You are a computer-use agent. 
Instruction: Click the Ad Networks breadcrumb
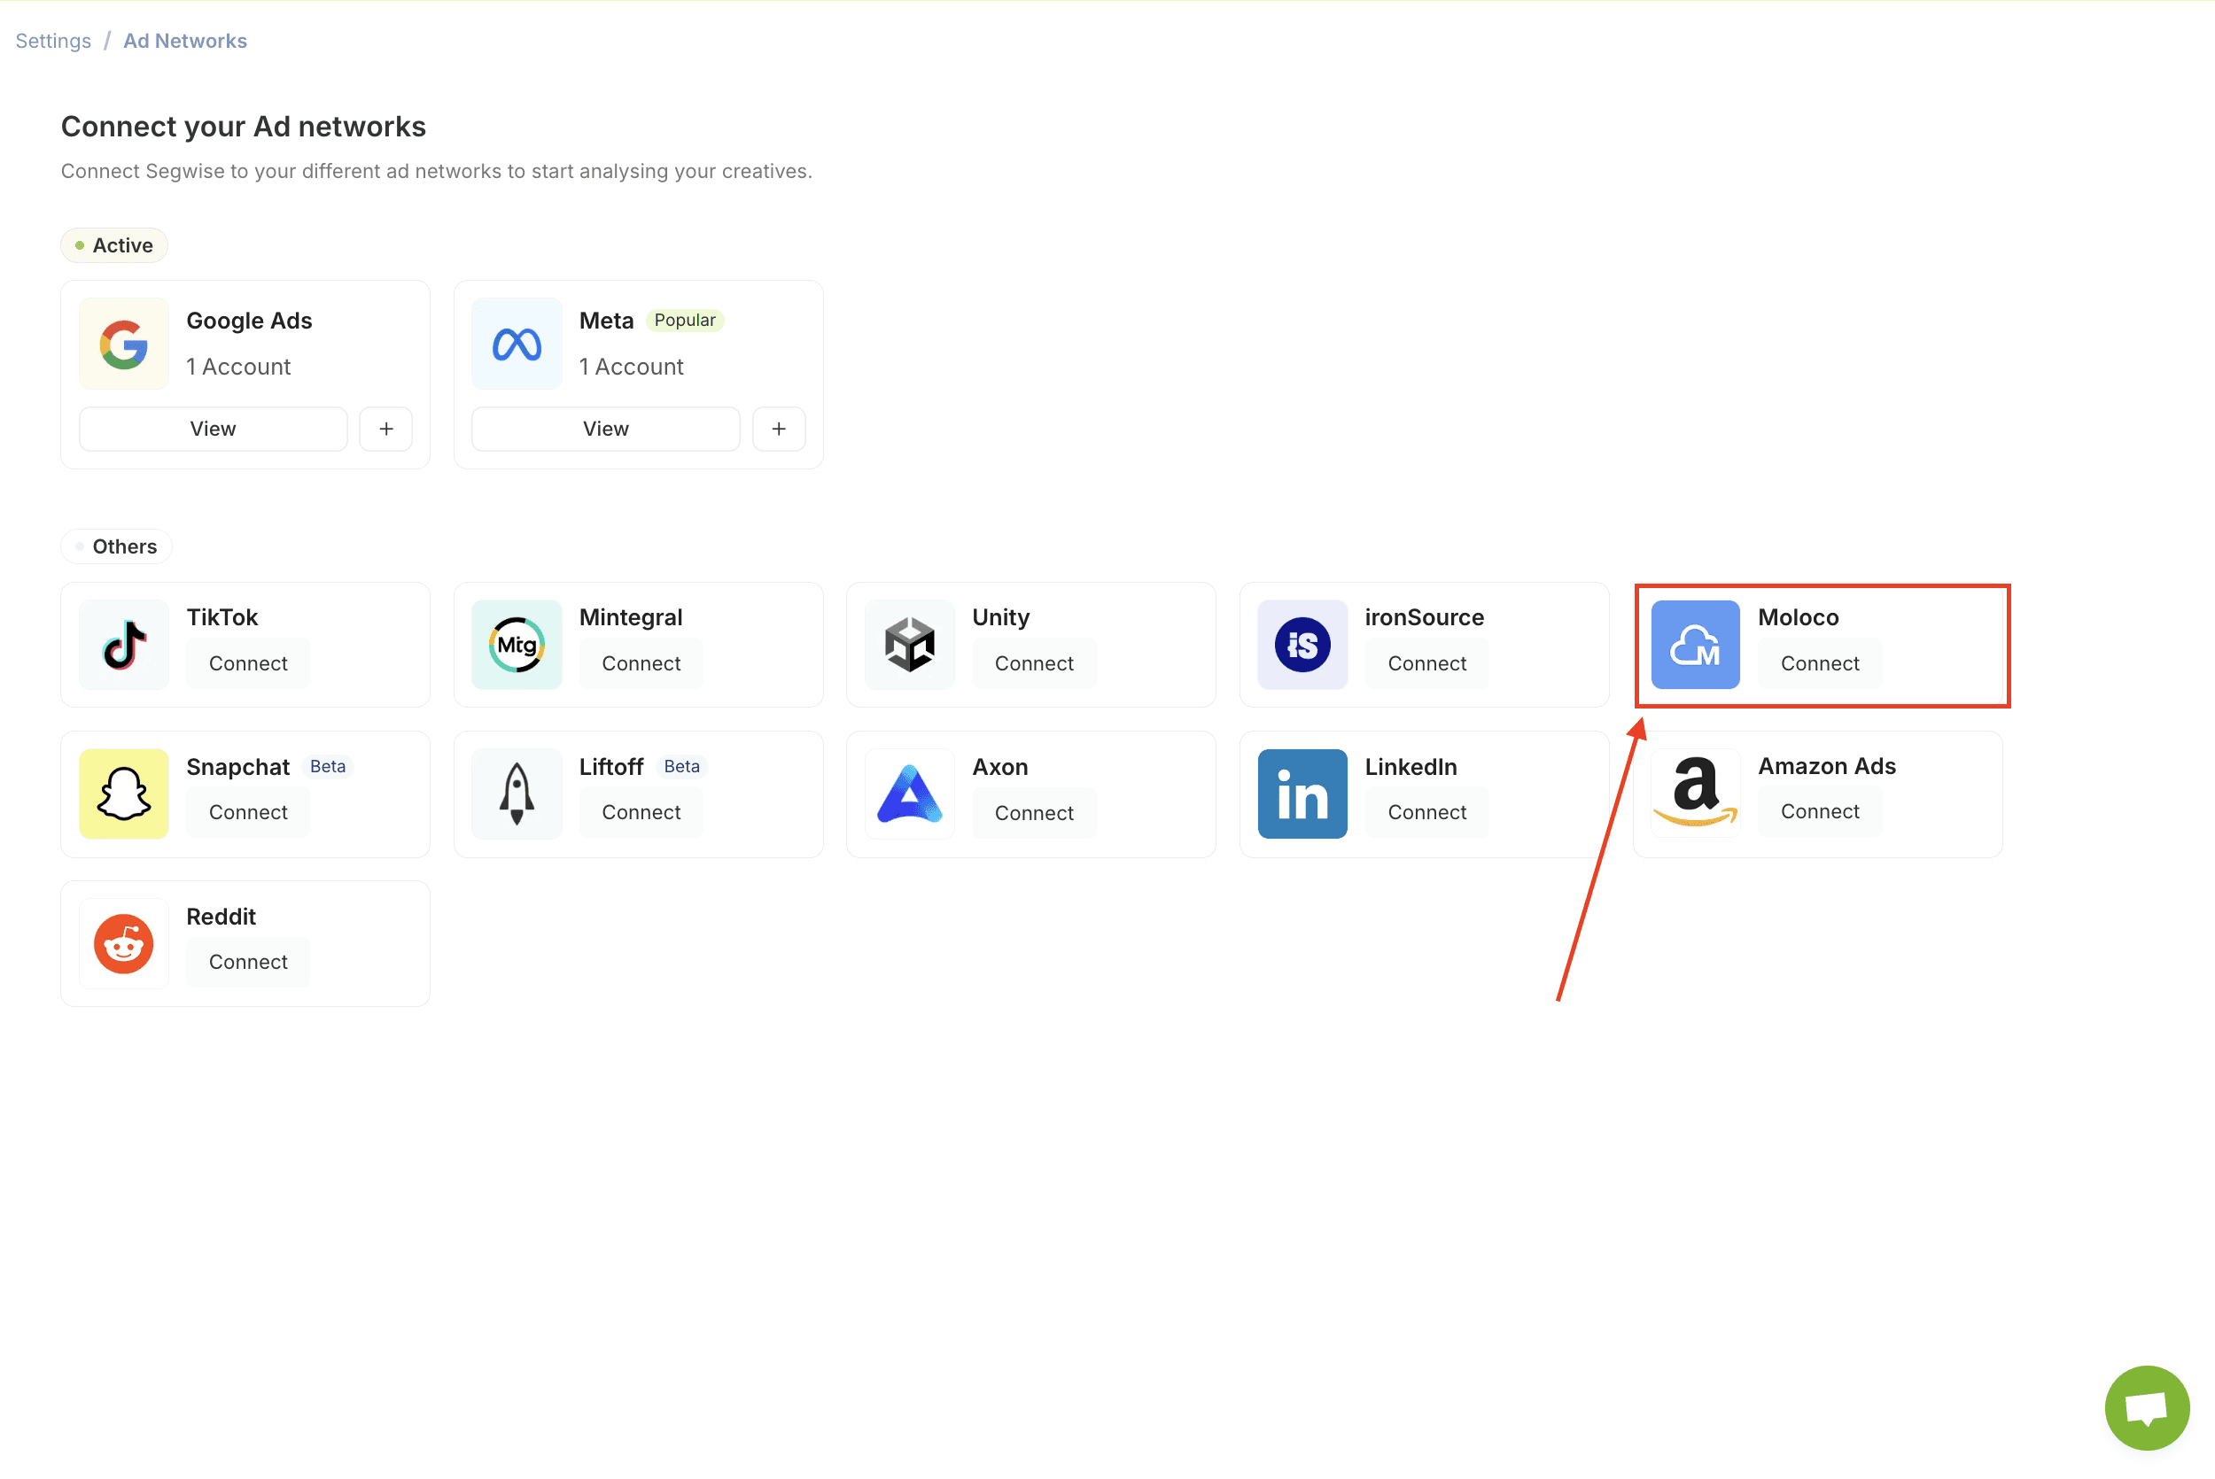pos(185,41)
